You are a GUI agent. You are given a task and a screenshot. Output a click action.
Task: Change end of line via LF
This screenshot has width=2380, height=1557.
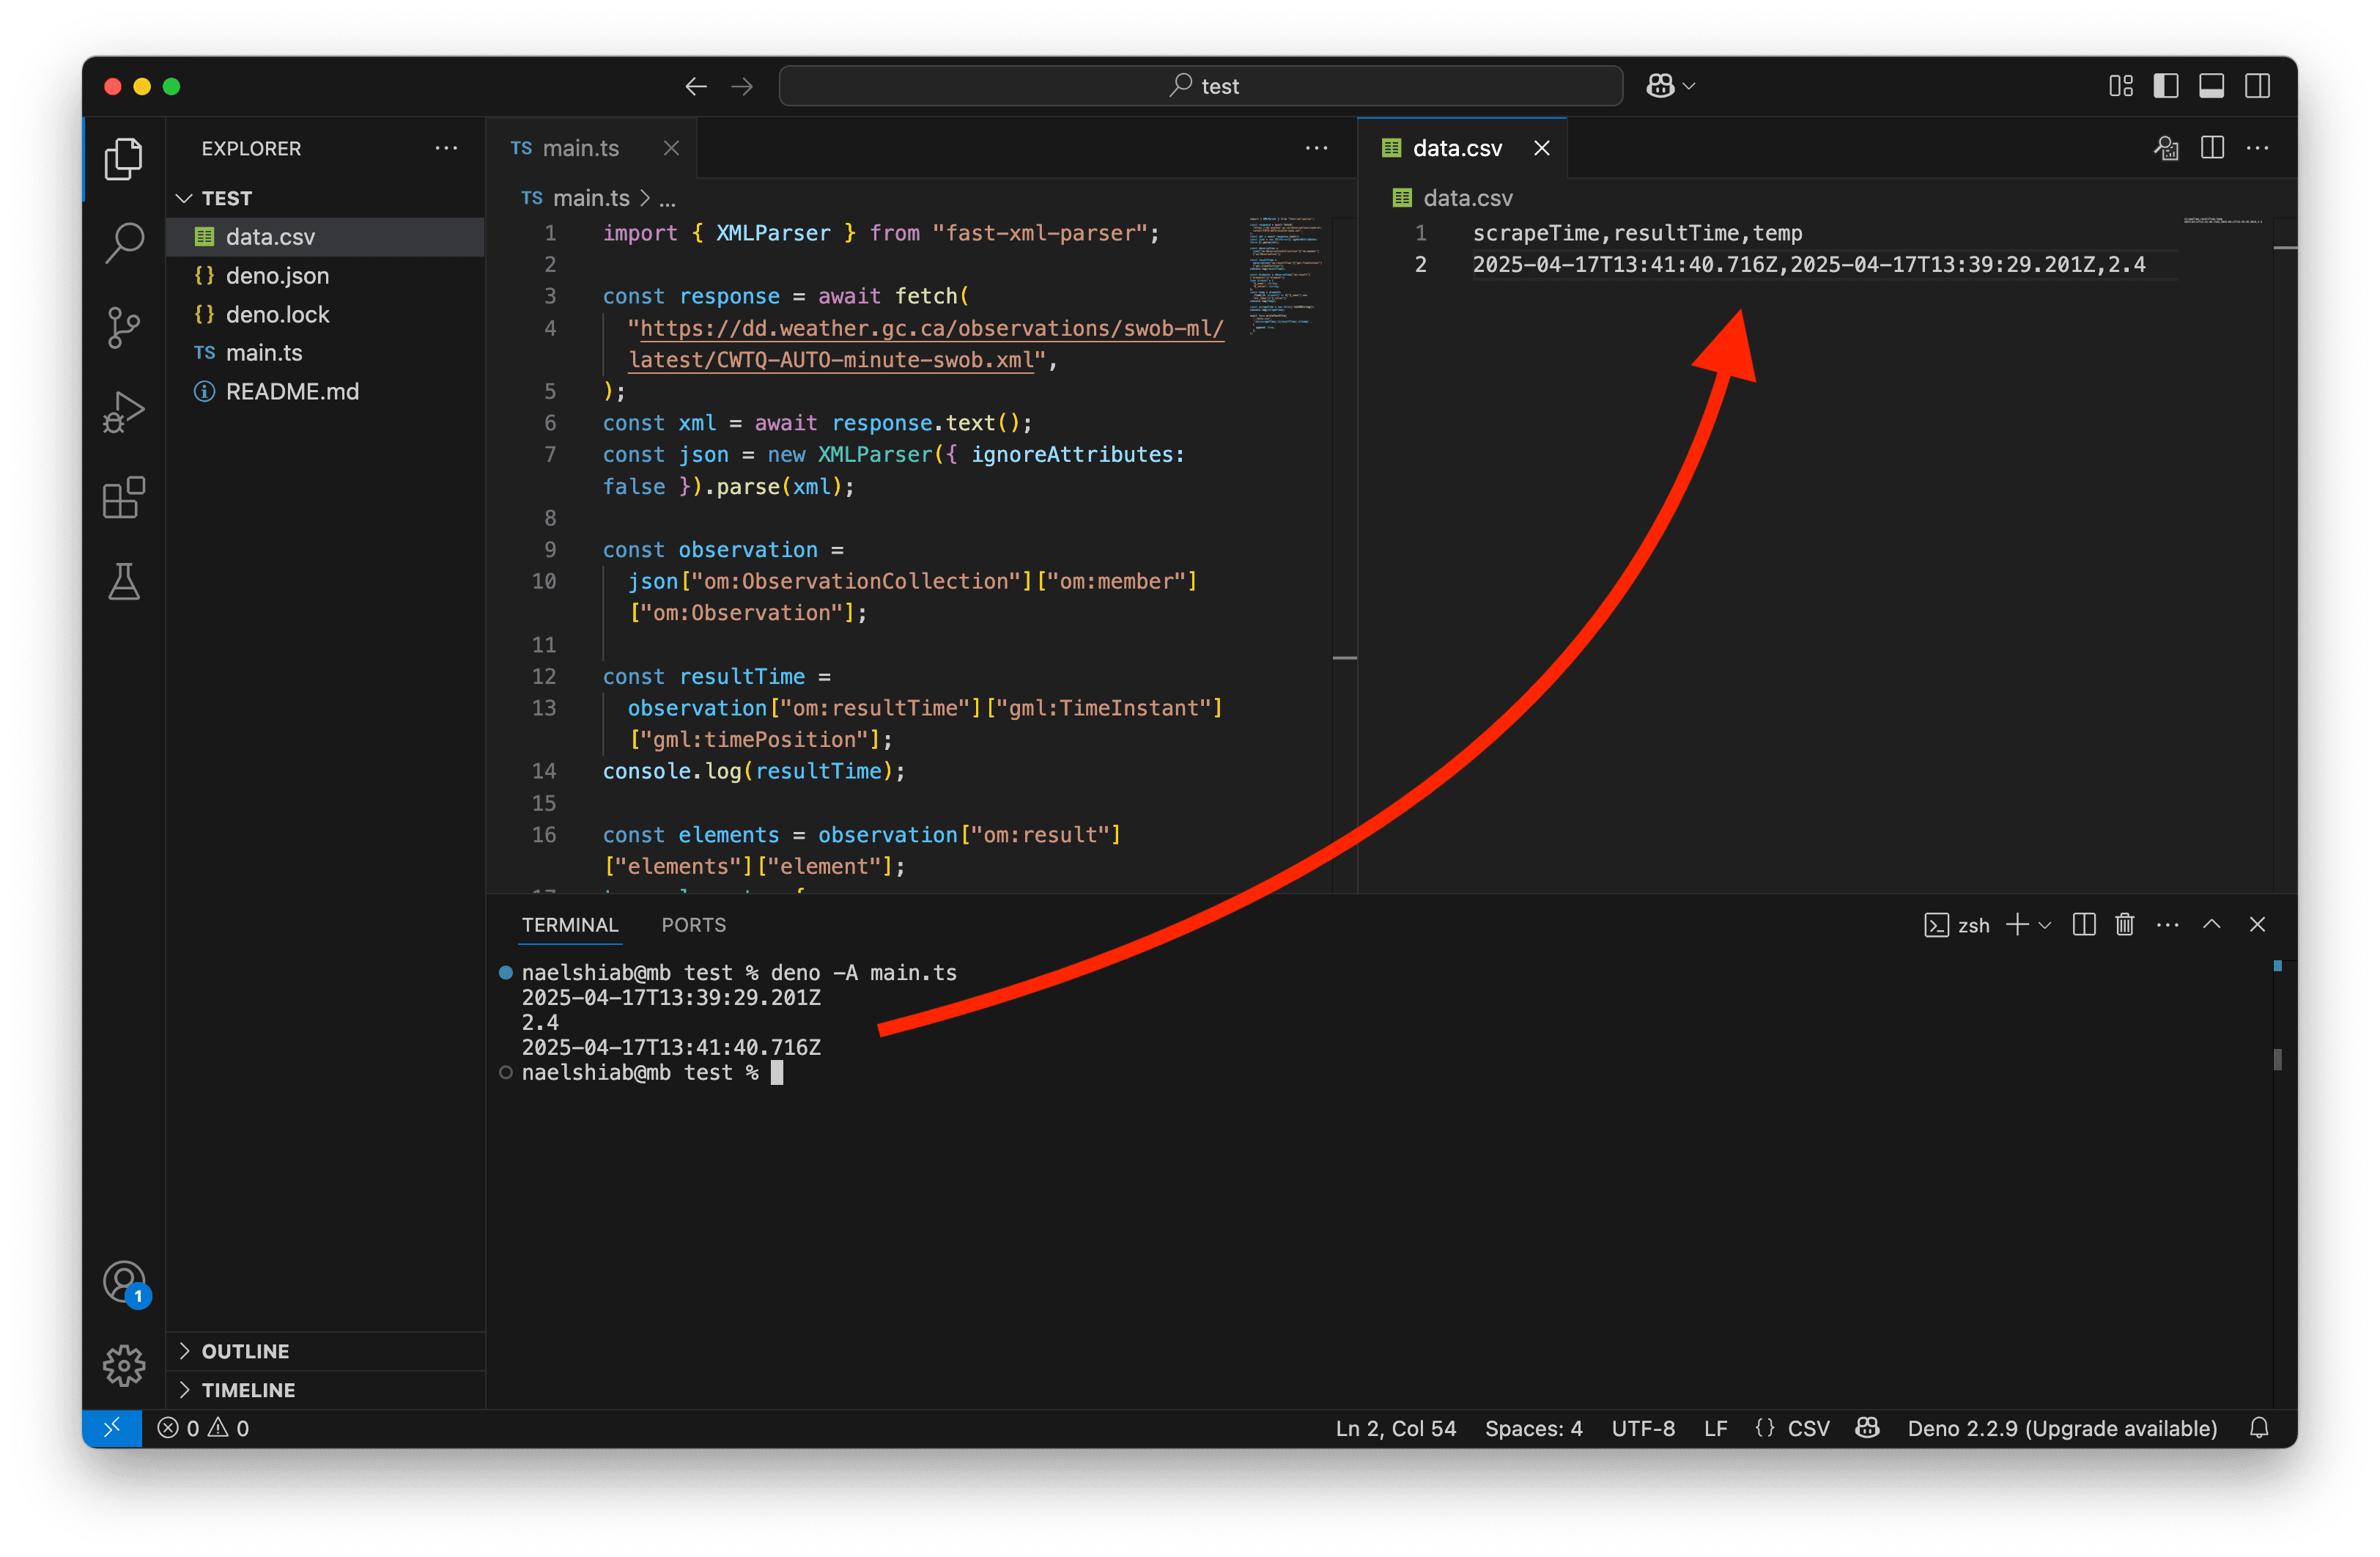[1715, 1428]
